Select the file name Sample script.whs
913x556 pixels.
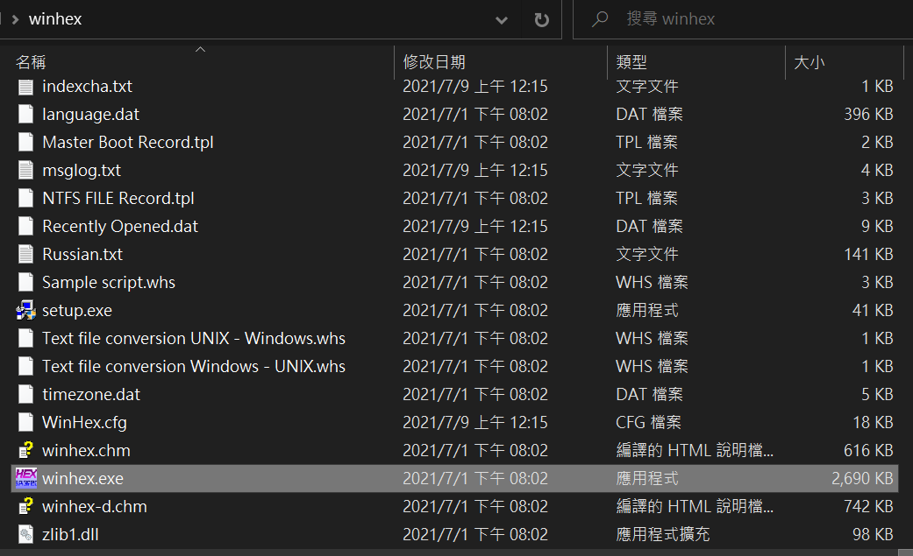click(109, 282)
